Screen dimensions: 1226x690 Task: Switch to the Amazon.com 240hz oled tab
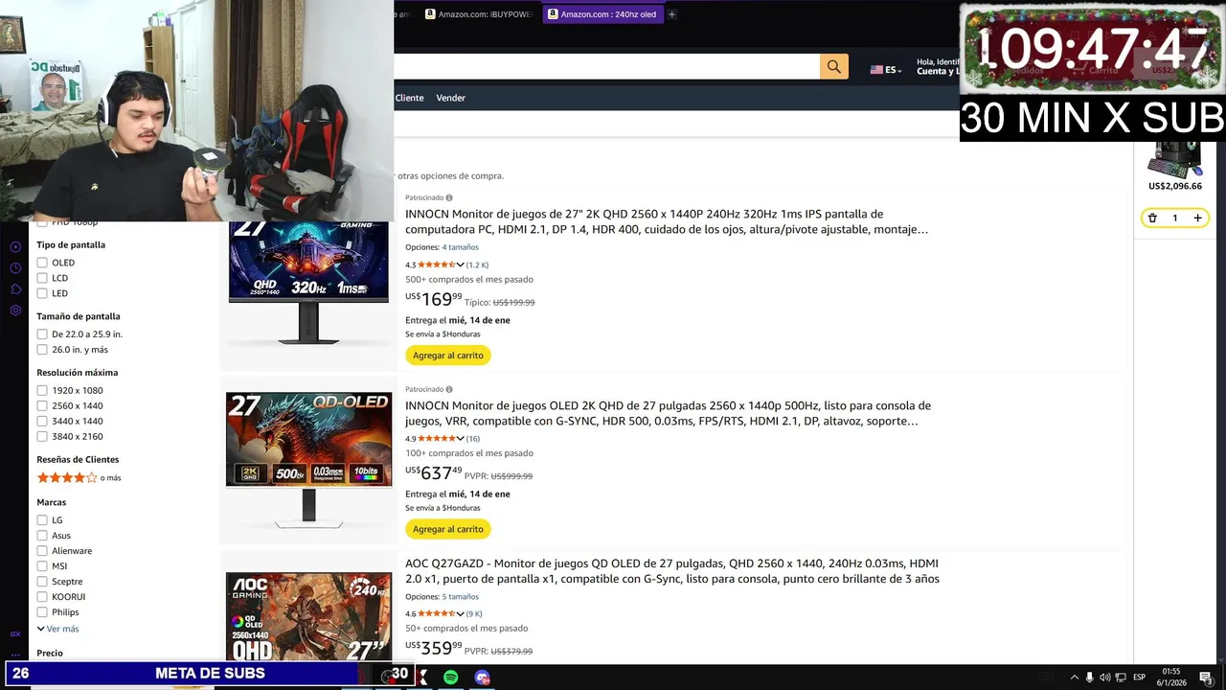602,14
